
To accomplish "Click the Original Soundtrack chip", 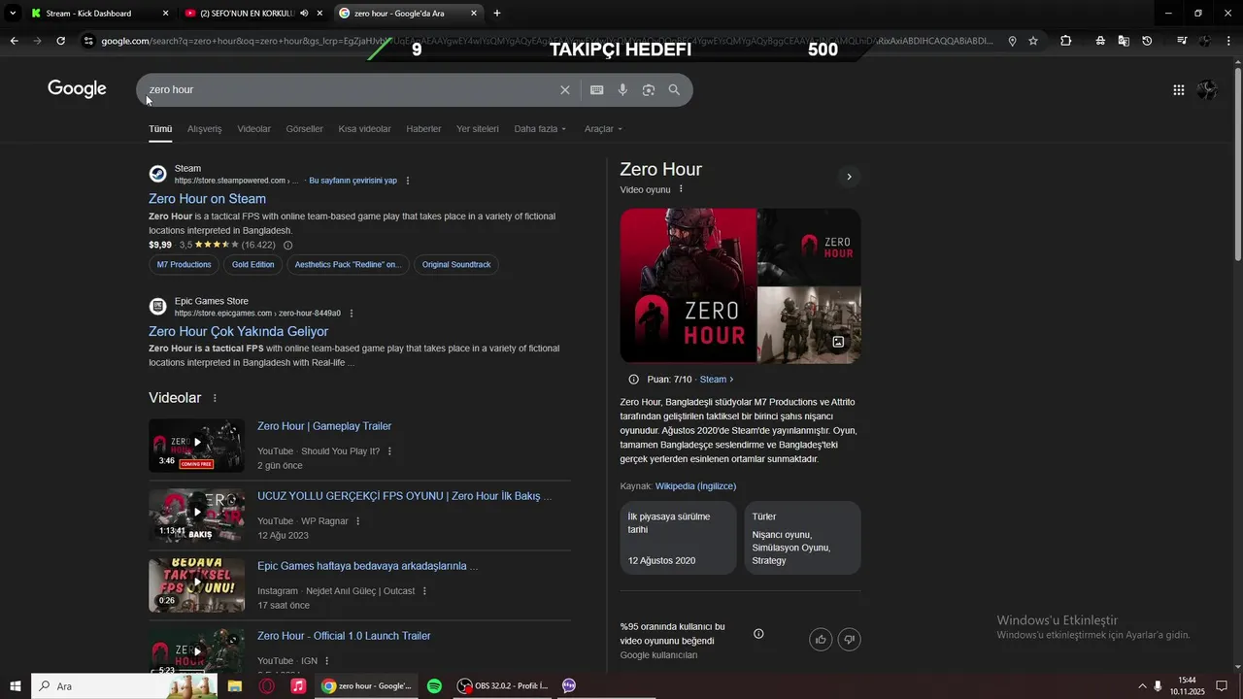I will coord(456,265).
